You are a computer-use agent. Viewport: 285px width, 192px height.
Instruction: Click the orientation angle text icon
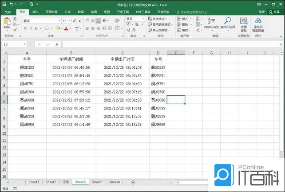104,20
